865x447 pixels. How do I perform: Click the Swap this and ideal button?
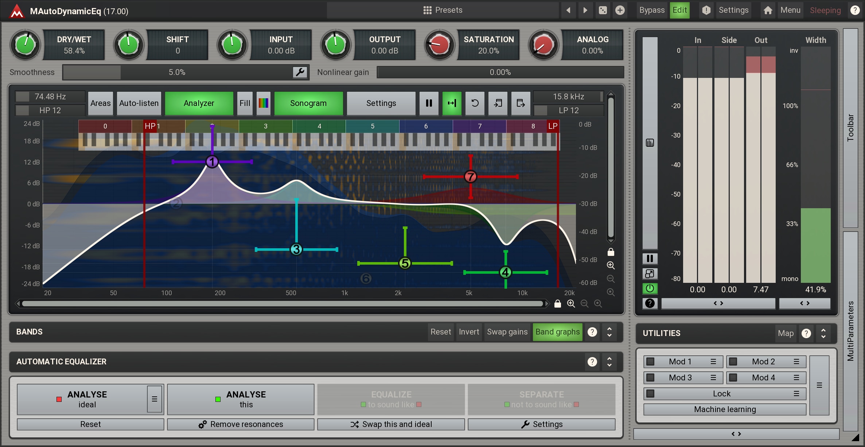pyautogui.click(x=391, y=424)
